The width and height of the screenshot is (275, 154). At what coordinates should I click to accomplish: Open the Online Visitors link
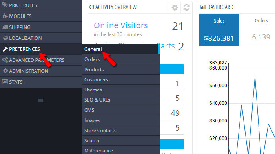point(121,25)
